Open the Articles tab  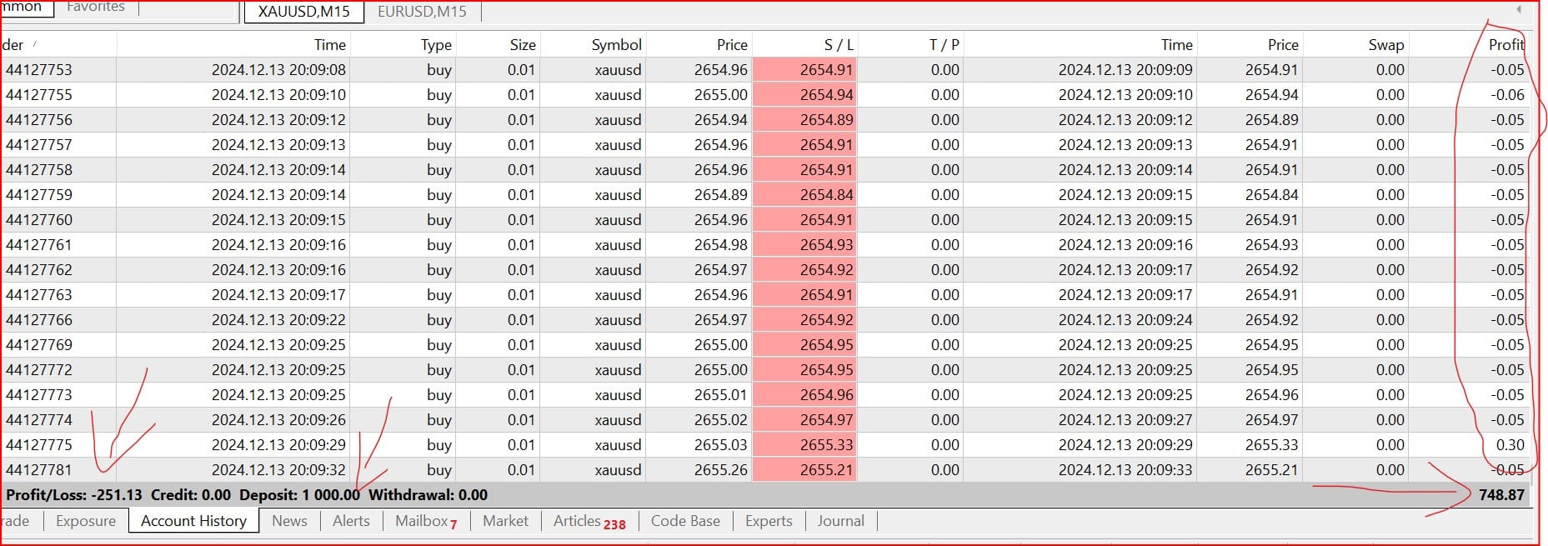coord(588,521)
